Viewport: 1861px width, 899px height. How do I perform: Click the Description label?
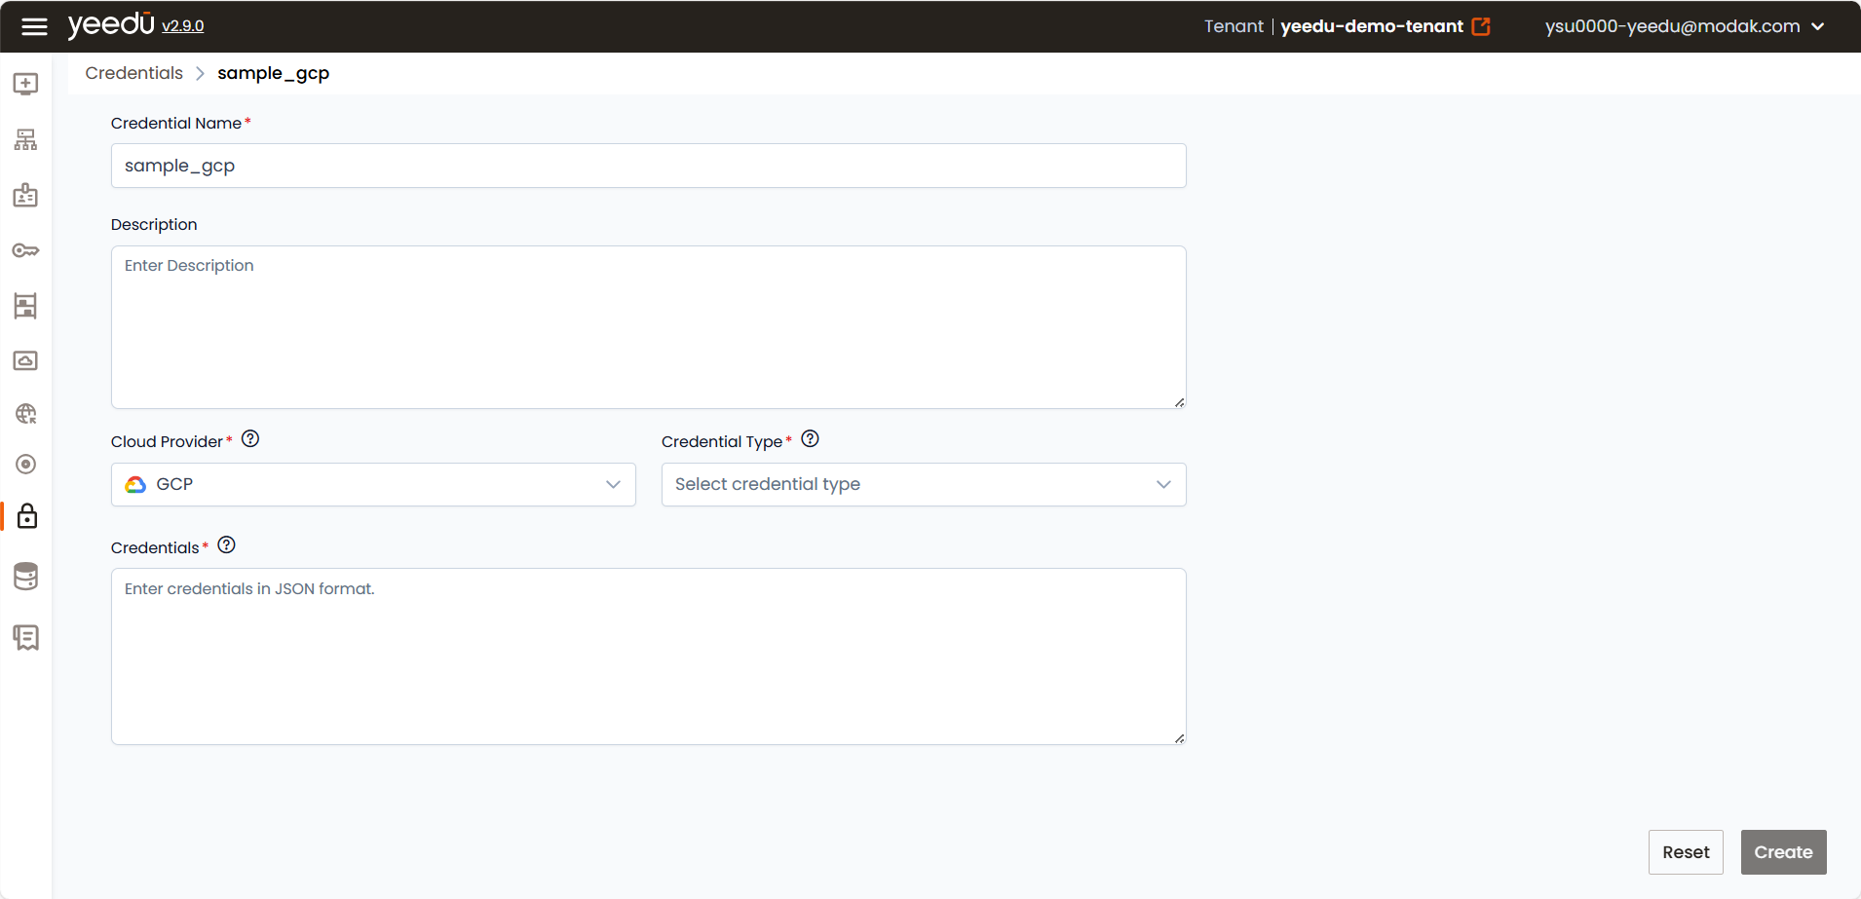pos(154,224)
